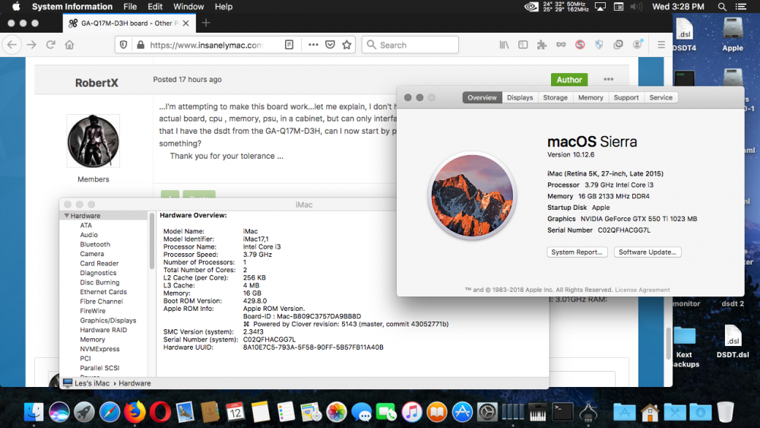The height and width of the screenshot is (428, 760).
Task: Click Tracking Protection shield in address bar
Action: click(124, 45)
